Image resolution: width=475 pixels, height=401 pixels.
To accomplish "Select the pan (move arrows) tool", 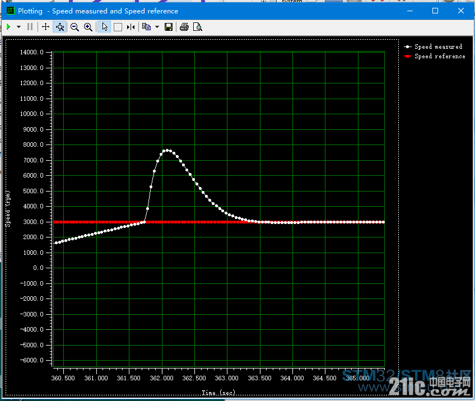I will [x=45, y=27].
